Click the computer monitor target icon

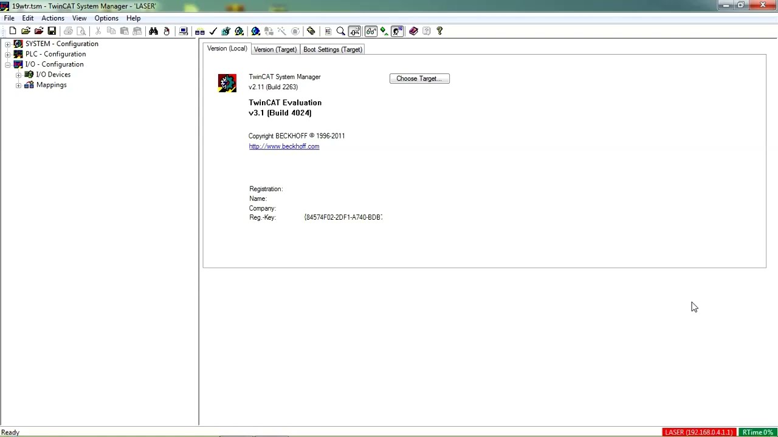pos(183,31)
